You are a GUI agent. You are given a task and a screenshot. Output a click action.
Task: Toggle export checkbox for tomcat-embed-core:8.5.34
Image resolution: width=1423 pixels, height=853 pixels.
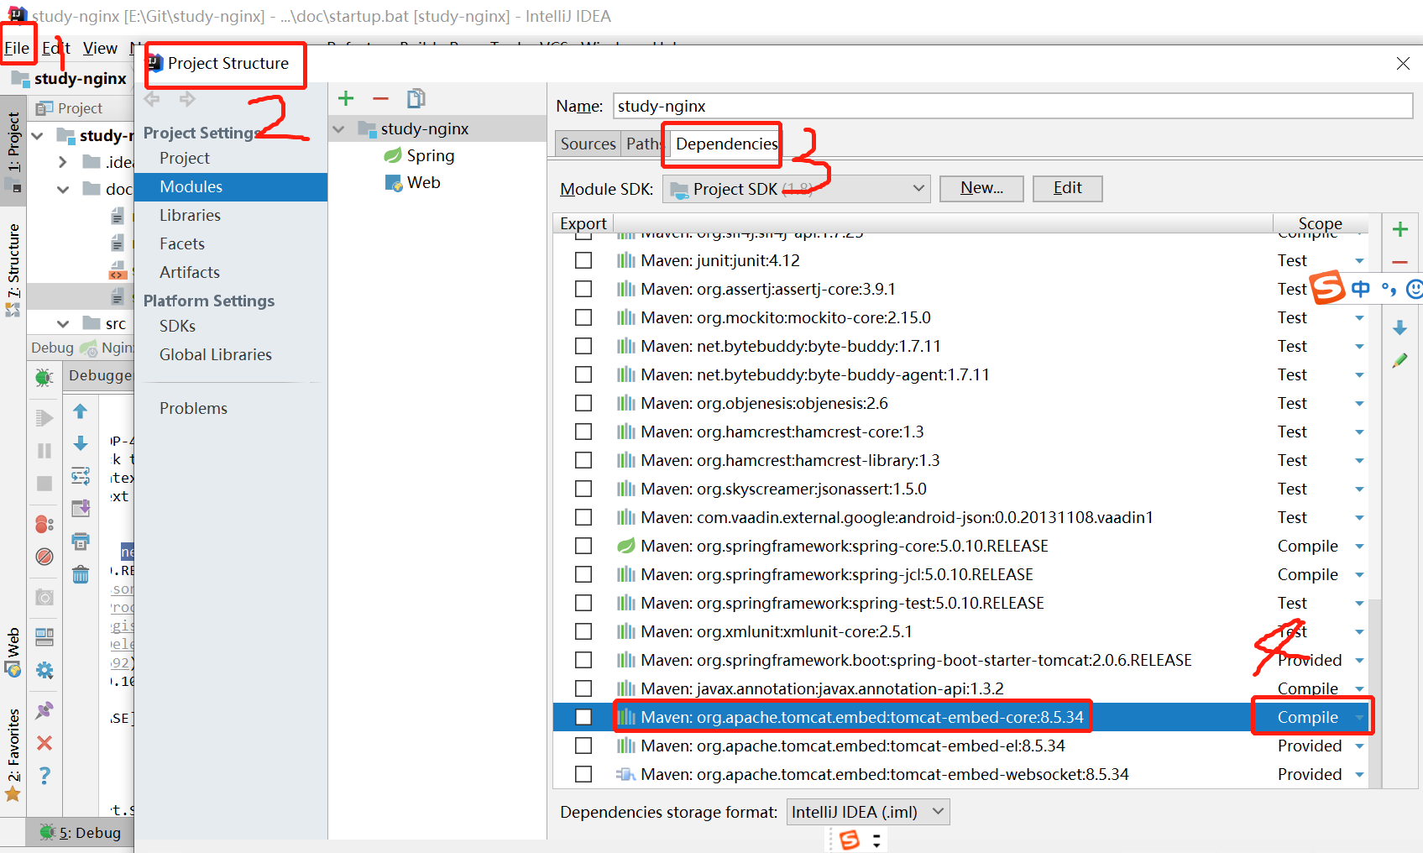(x=583, y=717)
